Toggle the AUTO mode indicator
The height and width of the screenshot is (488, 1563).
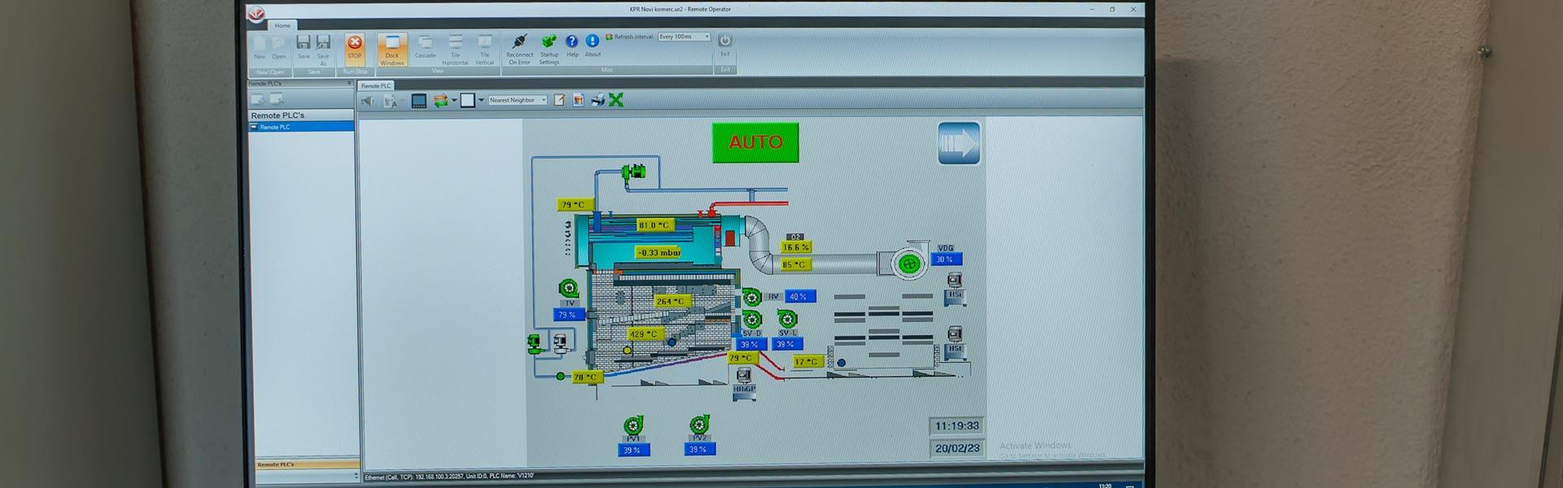755,142
